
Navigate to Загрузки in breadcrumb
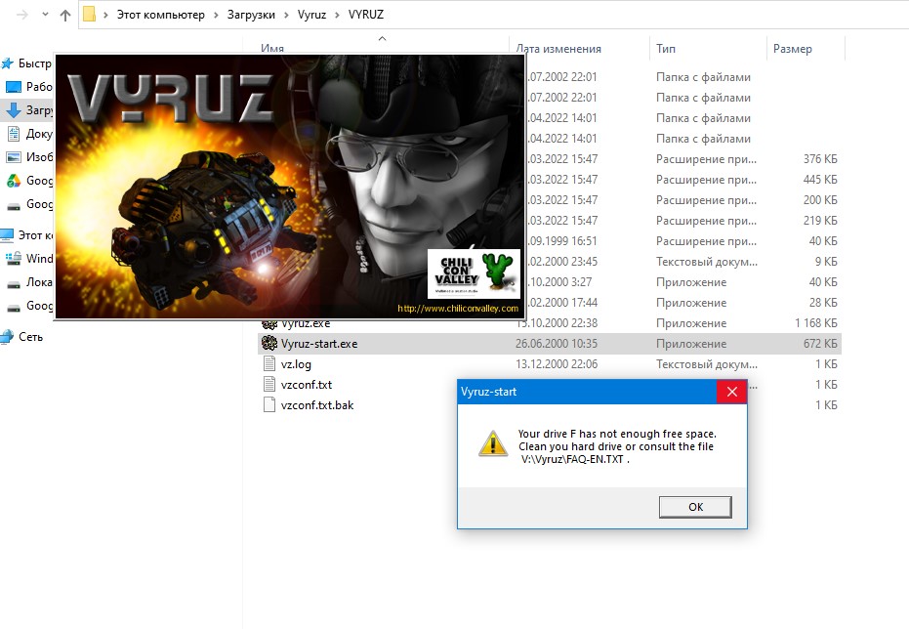click(251, 15)
